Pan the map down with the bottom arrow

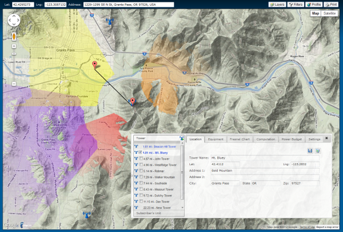coord(14,25)
